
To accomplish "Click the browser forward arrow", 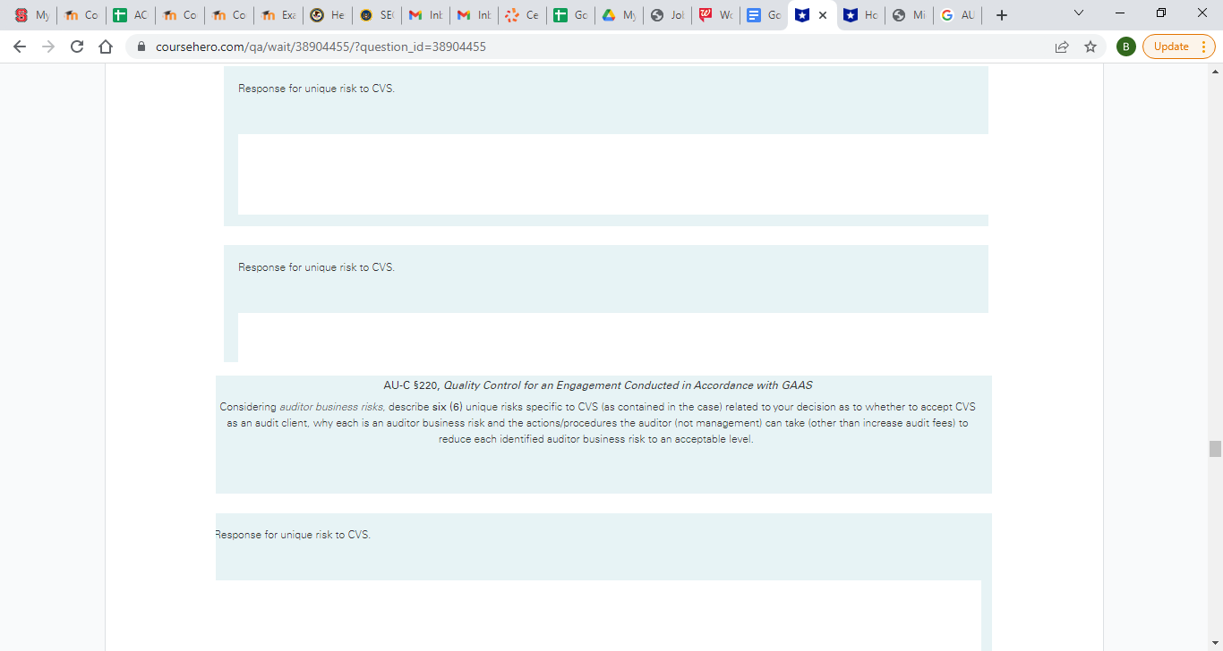I will coord(48,46).
